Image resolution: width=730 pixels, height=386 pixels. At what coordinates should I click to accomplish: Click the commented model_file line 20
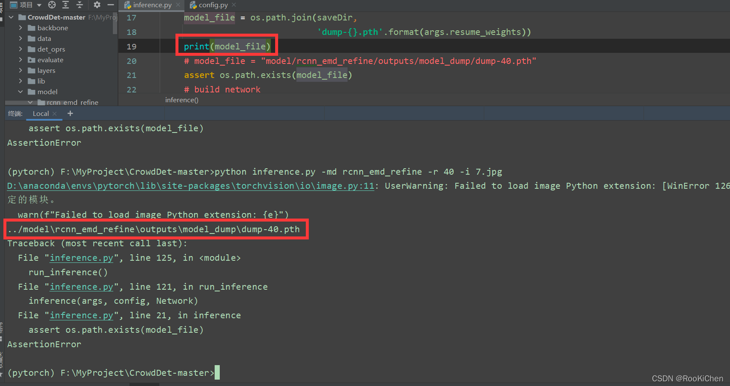coord(360,61)
